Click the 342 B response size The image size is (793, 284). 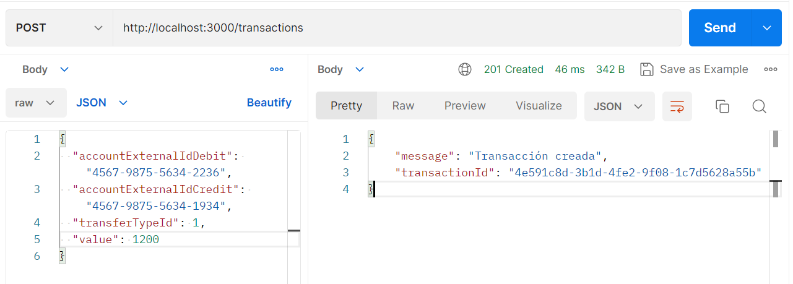[610, 69]
